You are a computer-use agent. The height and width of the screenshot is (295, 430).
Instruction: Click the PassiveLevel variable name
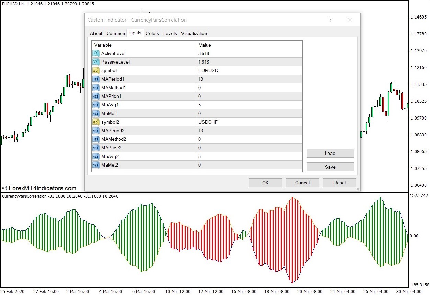pyautogui.click(x=115, y=62)
